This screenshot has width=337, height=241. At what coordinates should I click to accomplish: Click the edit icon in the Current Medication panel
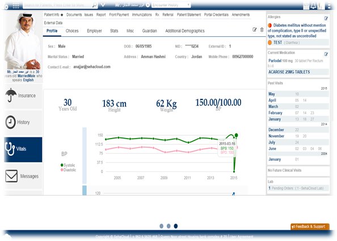[x=326, y=54]
